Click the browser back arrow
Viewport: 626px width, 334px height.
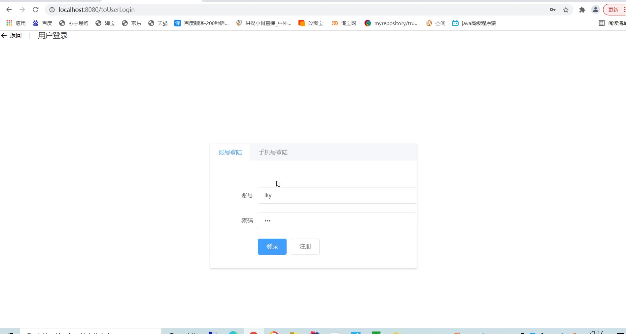9,10
